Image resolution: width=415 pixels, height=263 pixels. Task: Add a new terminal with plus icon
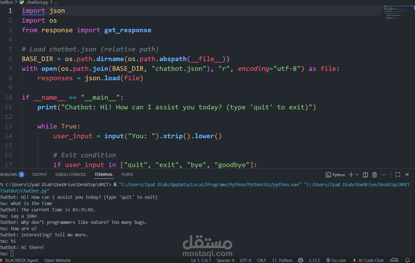(351, 175)
